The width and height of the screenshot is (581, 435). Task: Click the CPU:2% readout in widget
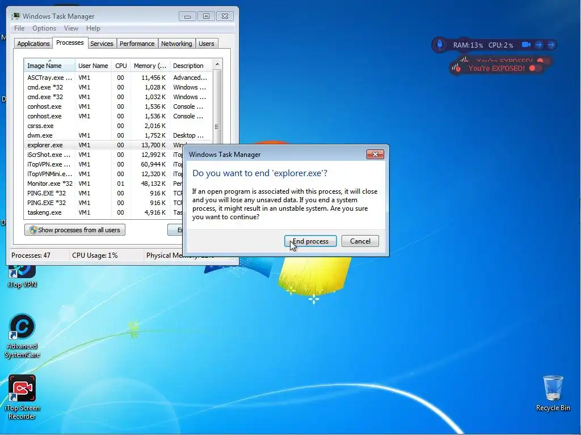(x=500, y=45)
